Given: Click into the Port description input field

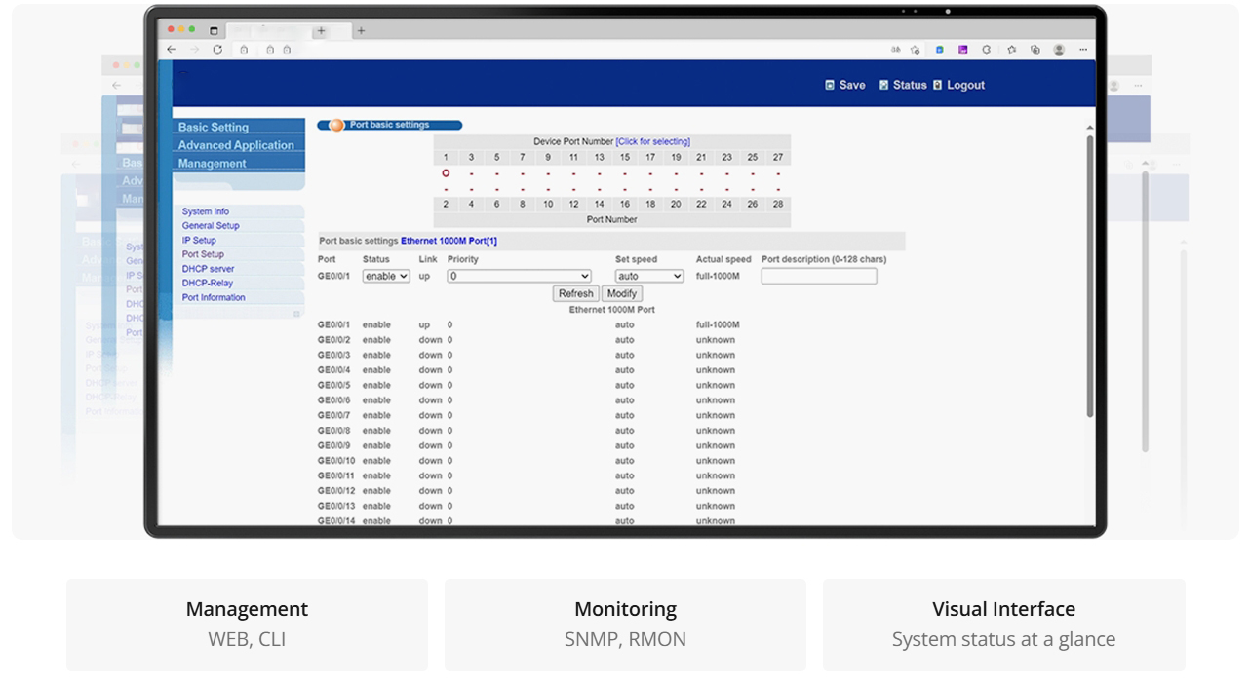Looking at the screenshot, I should pyautogui.click(x=819, y=277).
